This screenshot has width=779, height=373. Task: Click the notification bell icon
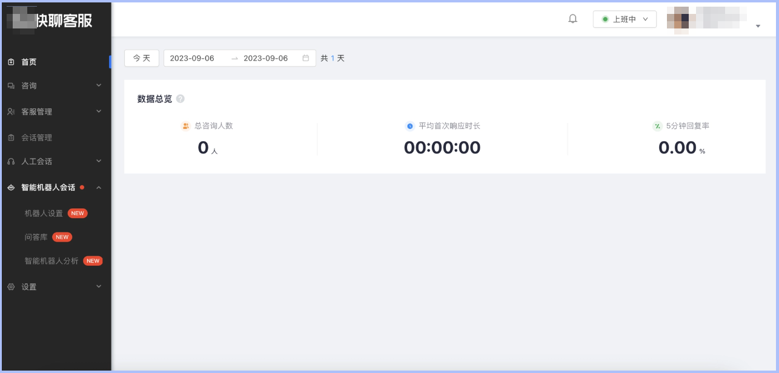572,19
